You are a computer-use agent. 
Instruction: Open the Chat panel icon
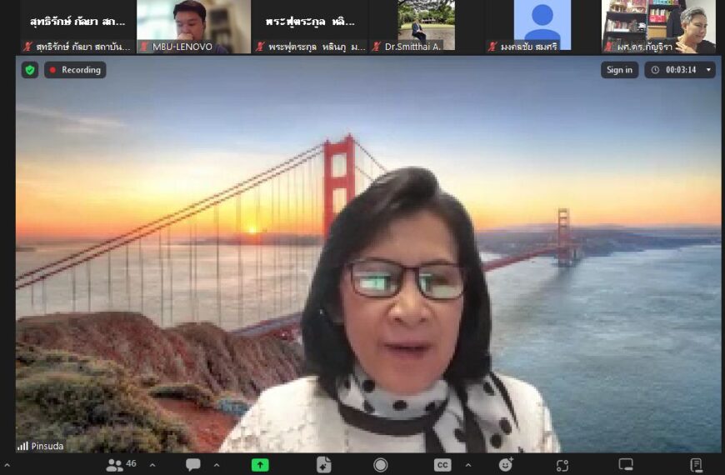[x=193, y=465]
